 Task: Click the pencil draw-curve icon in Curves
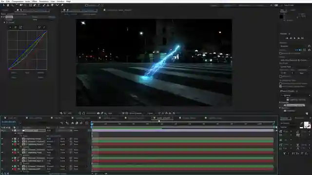tap(44, 27)
